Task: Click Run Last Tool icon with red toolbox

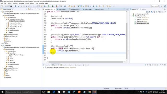Action: point(57,6)
